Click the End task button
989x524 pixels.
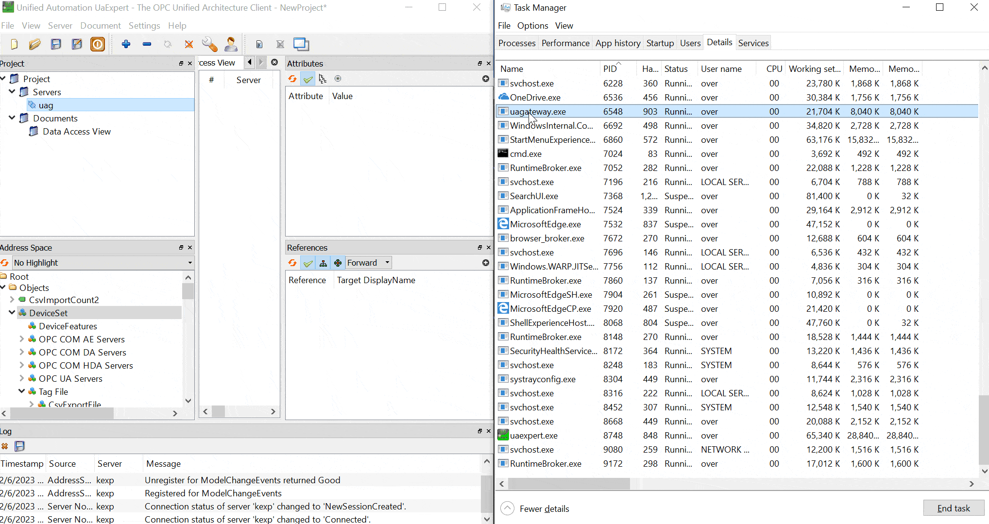pyautogui.click(x=954, y=508)
